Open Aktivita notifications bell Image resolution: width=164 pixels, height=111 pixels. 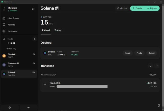coord(11,25)
